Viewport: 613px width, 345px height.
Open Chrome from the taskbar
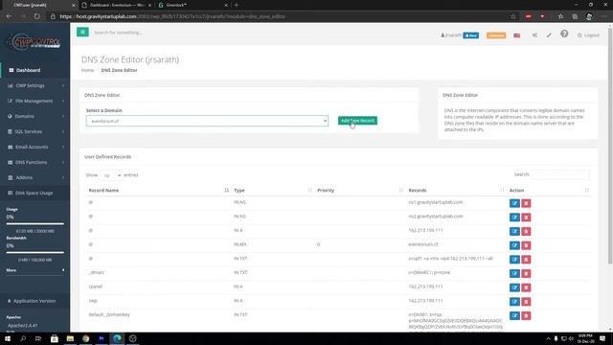85,338
